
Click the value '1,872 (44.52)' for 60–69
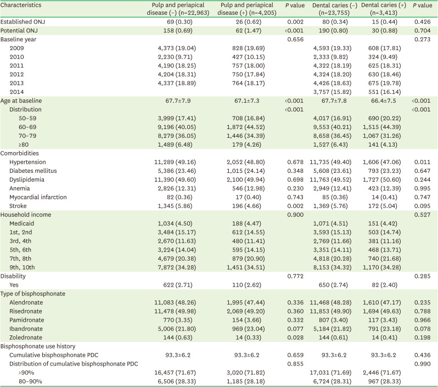pyautogui.click(x=245, y=127)
